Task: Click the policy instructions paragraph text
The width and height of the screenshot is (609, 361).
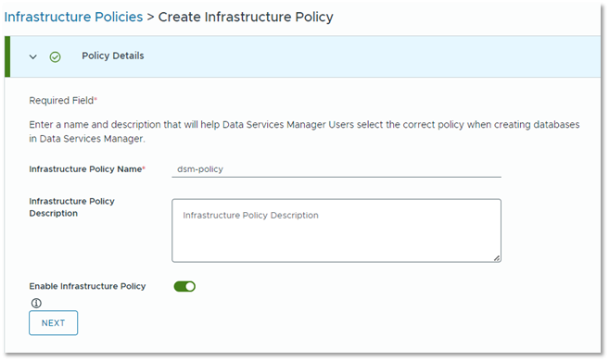Action: 304,131
